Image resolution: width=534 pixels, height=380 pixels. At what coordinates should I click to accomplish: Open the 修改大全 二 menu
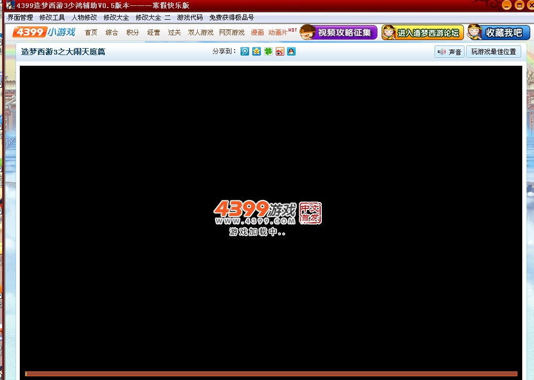(x=153, y=17)
